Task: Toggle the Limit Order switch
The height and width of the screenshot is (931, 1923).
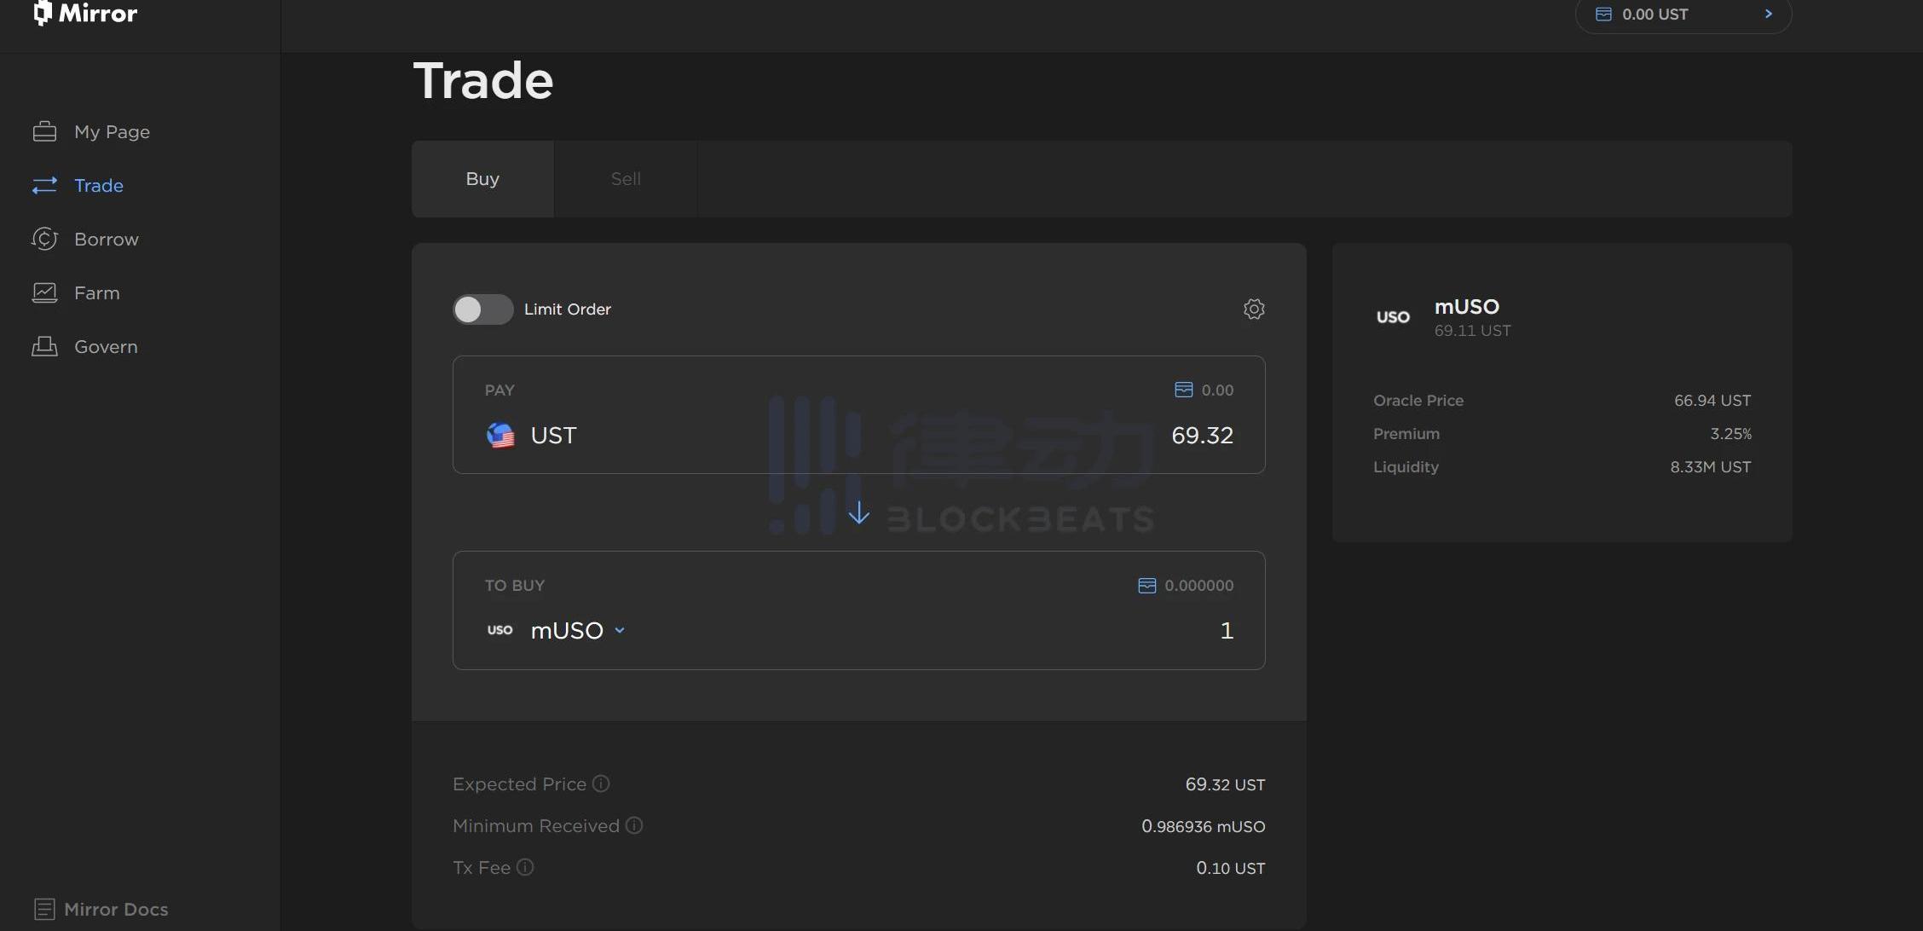Action: tap(482, 309)
